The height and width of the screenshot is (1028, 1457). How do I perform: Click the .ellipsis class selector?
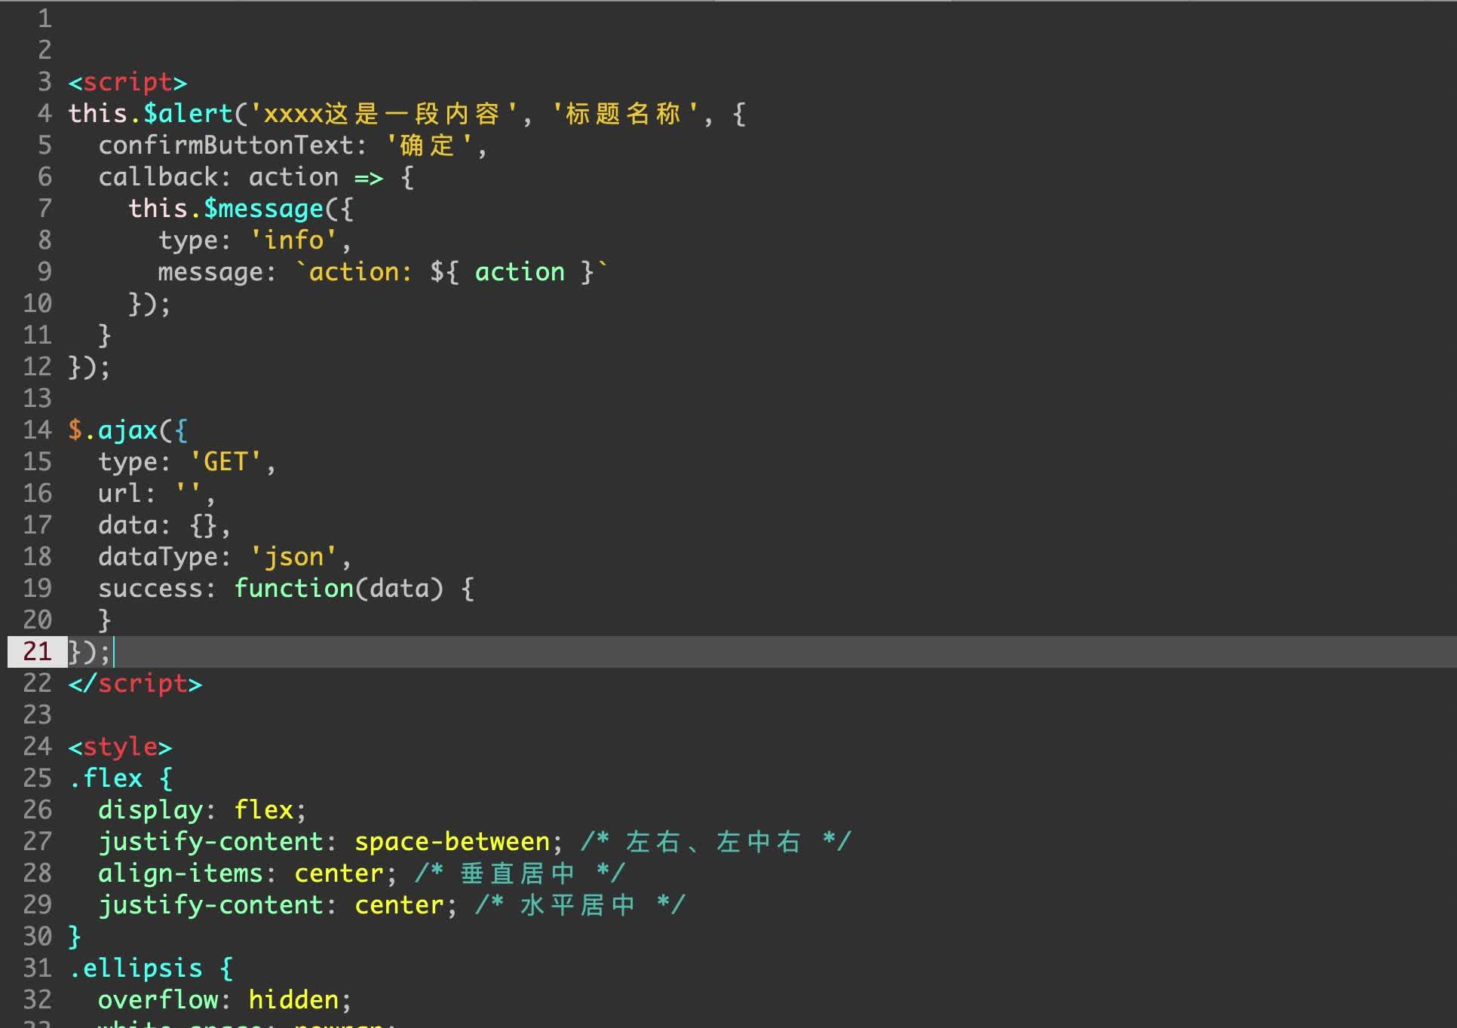[x=140, y=968]
